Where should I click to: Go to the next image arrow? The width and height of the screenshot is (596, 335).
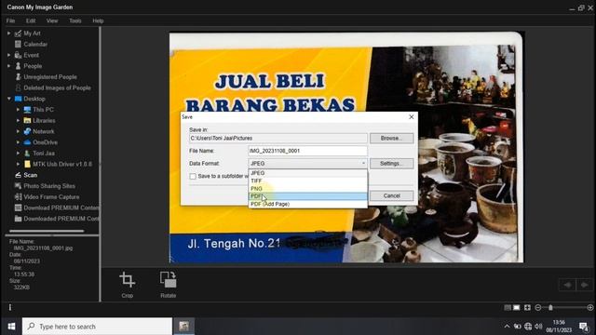pyautogui.click(x=584, y=285)
